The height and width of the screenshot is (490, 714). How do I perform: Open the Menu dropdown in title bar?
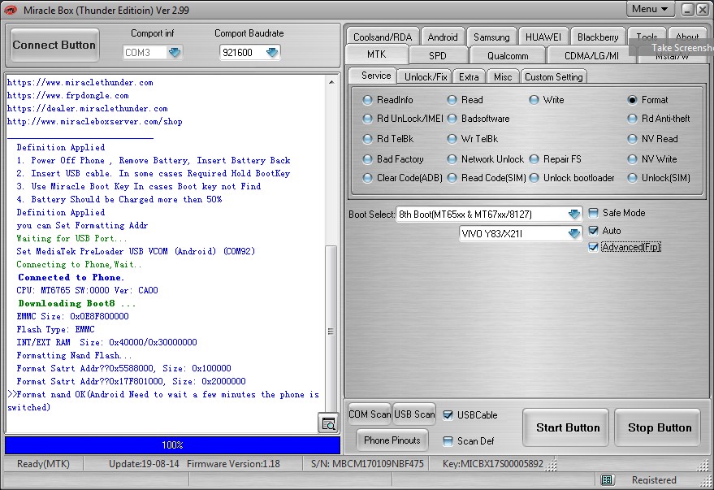click(x=650, y=9)
